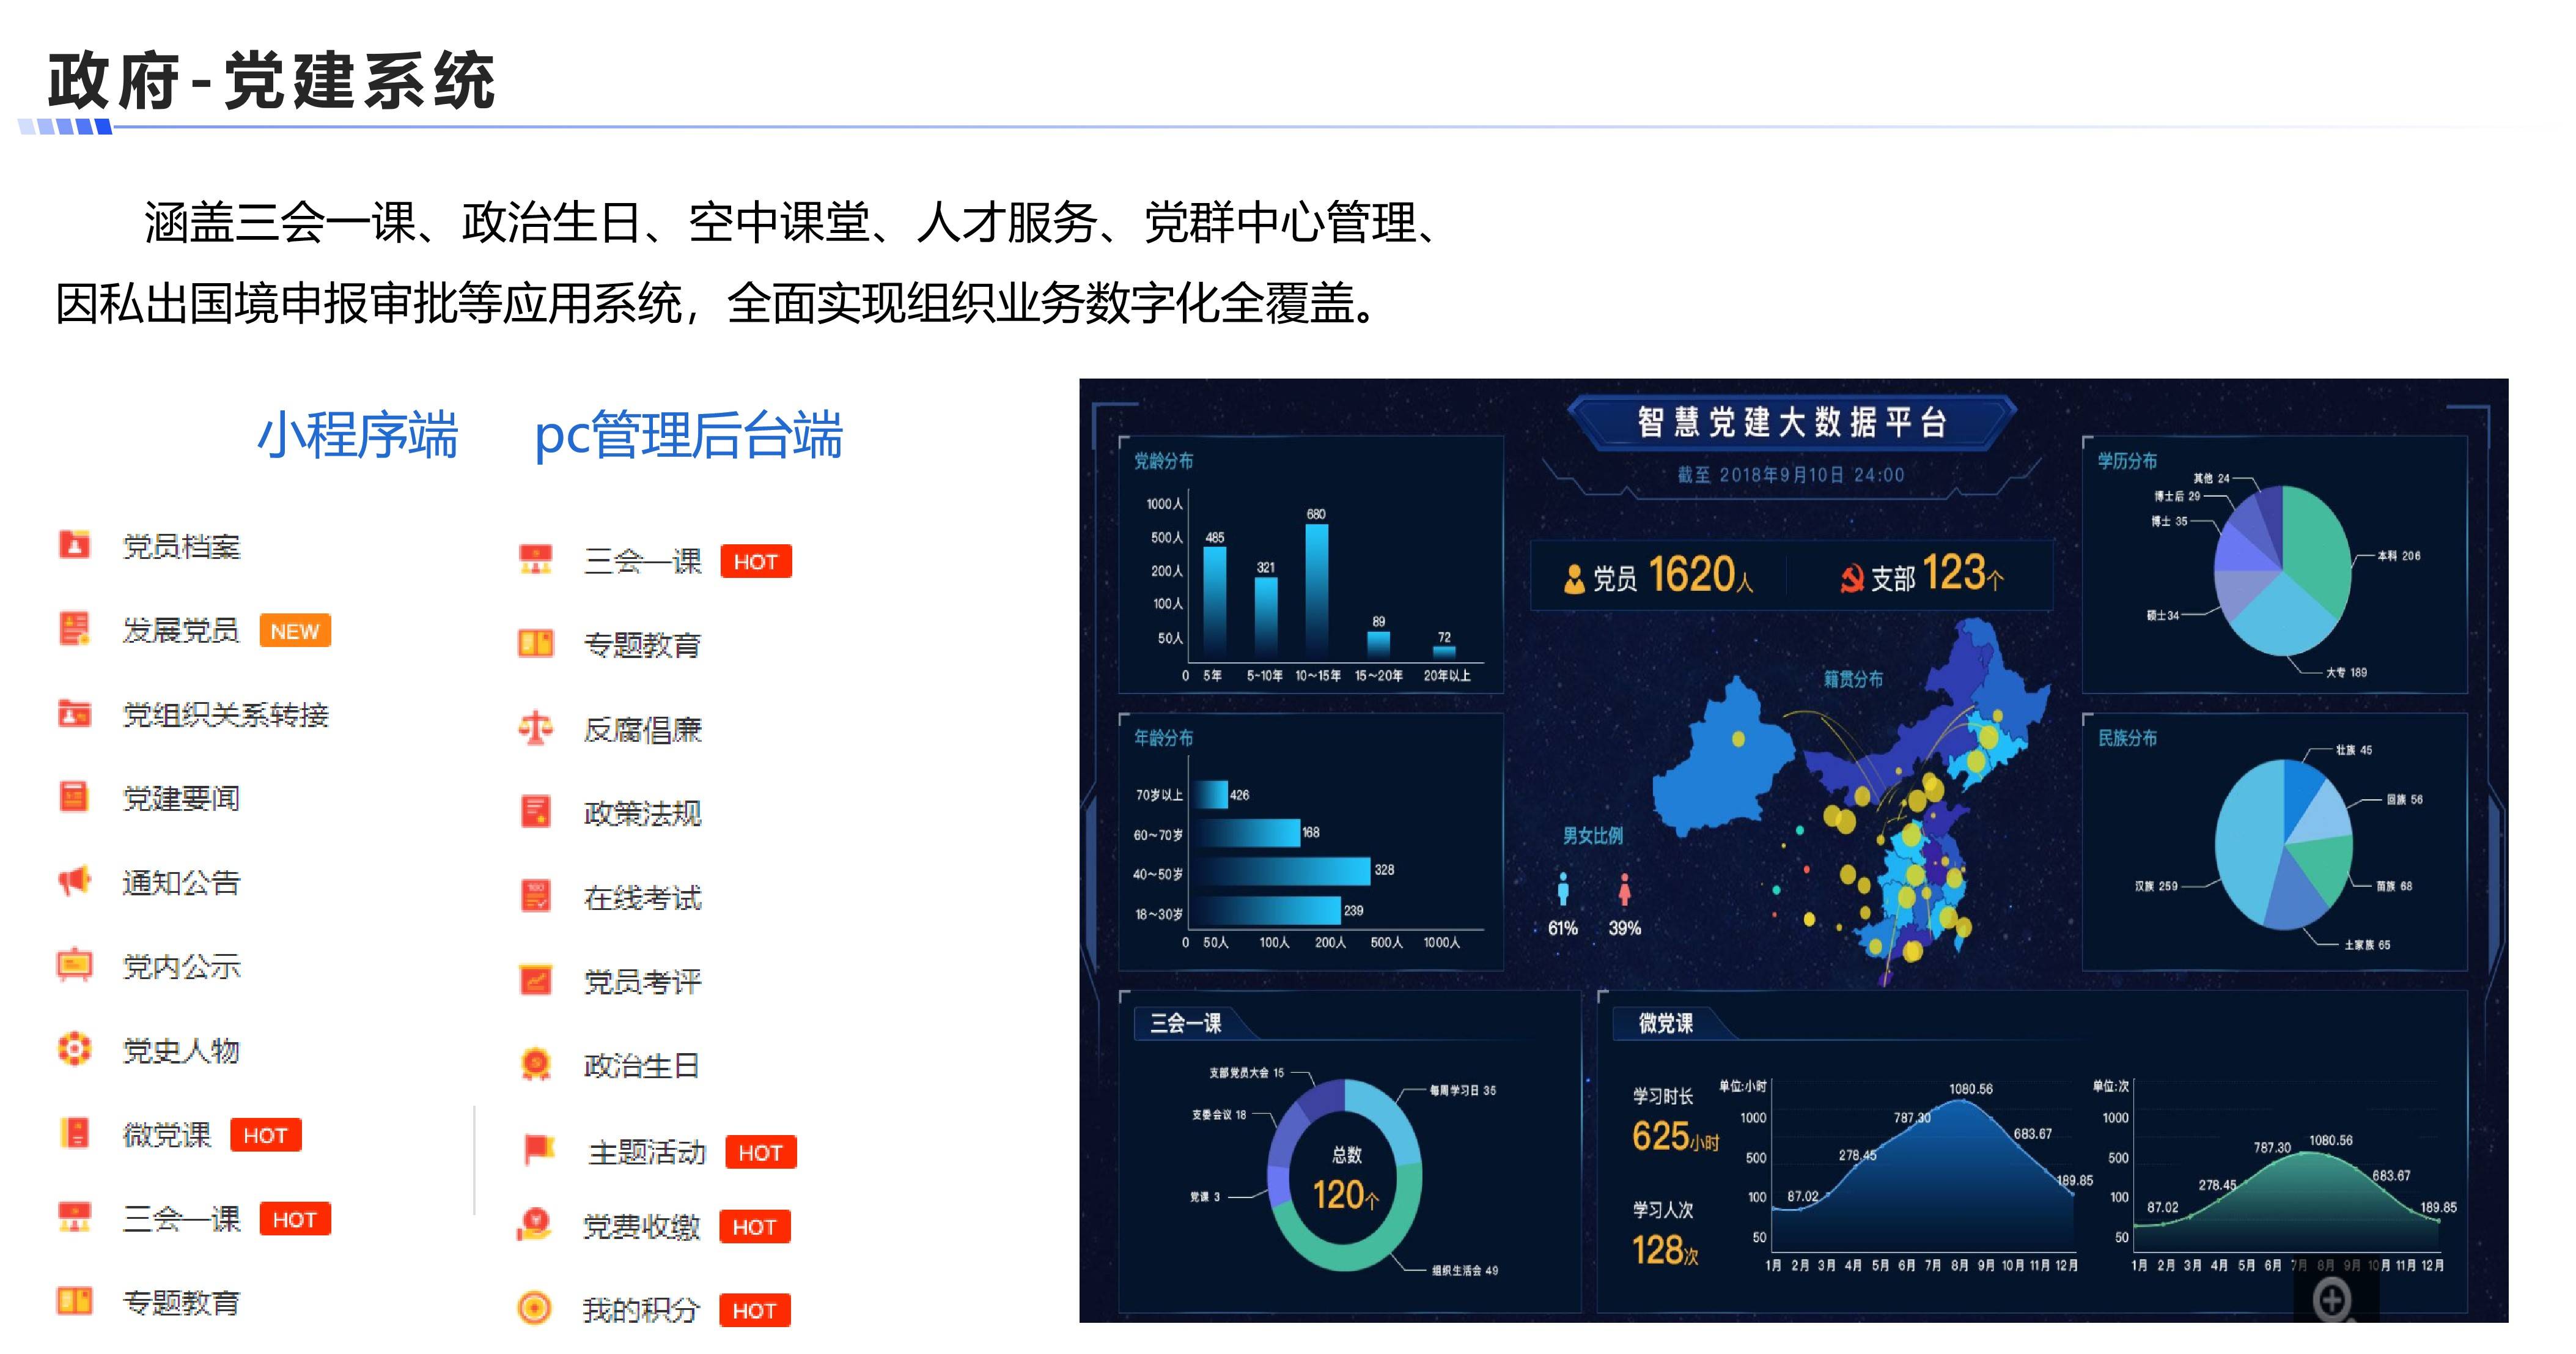The width and height of the screenshot is (2576, 1354).
Task: Open the 政策法规 icon
Action: [536, 812]
